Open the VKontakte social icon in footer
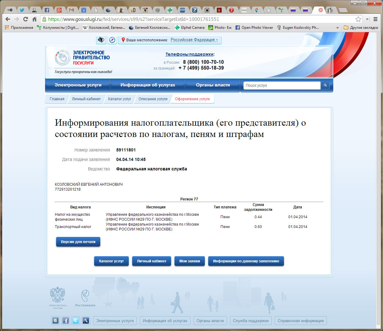The width and height of the screenshot is (383, 331). (x=56, y=321)
